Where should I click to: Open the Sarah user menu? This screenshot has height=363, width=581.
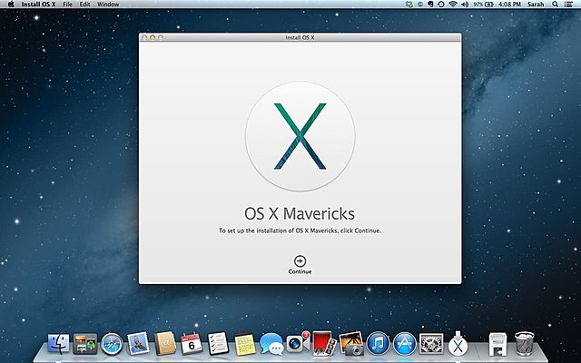coord(536,4)
